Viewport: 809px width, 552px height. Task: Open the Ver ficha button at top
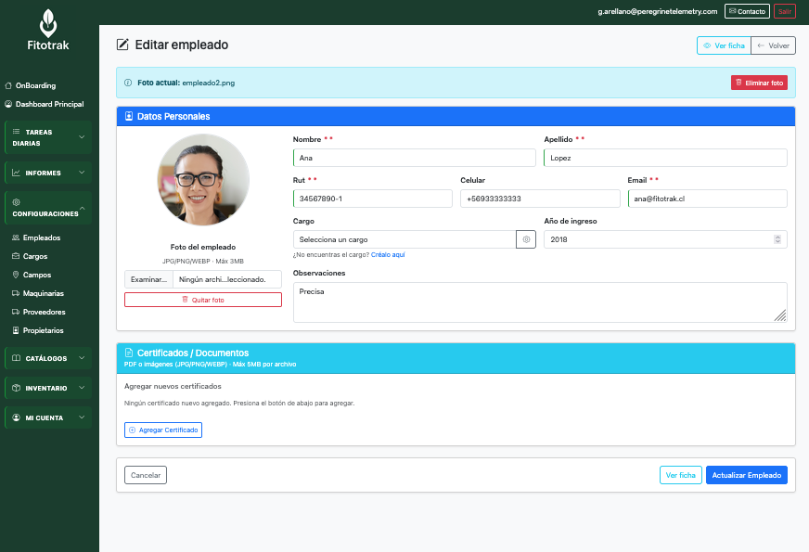[x=723, y=45]
